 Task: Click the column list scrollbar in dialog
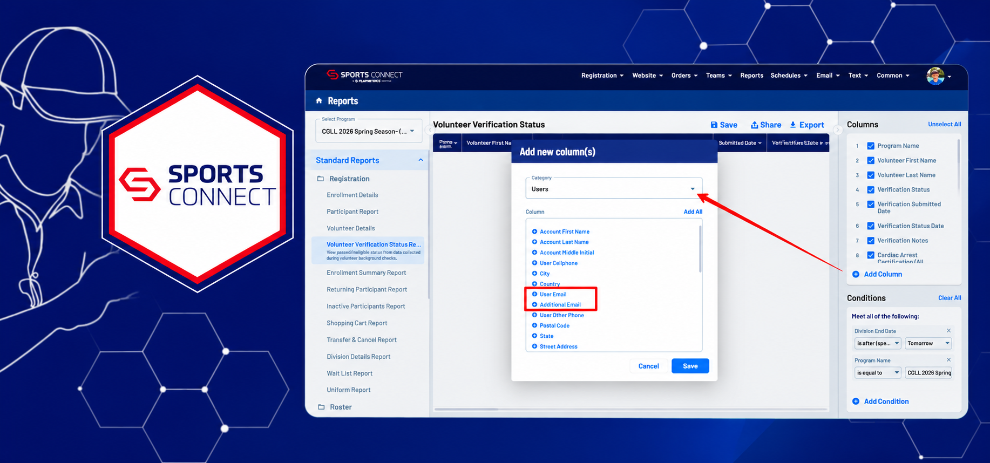click(700, 248)
